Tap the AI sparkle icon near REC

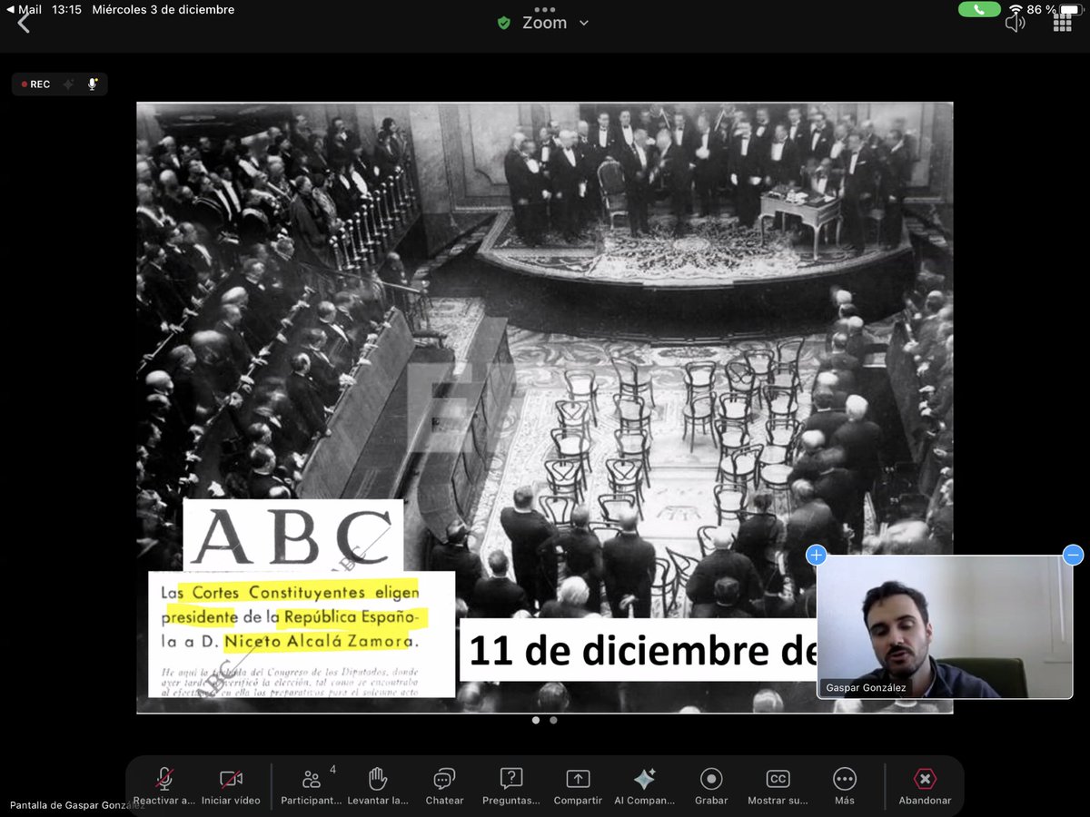(x=67, y=84)
